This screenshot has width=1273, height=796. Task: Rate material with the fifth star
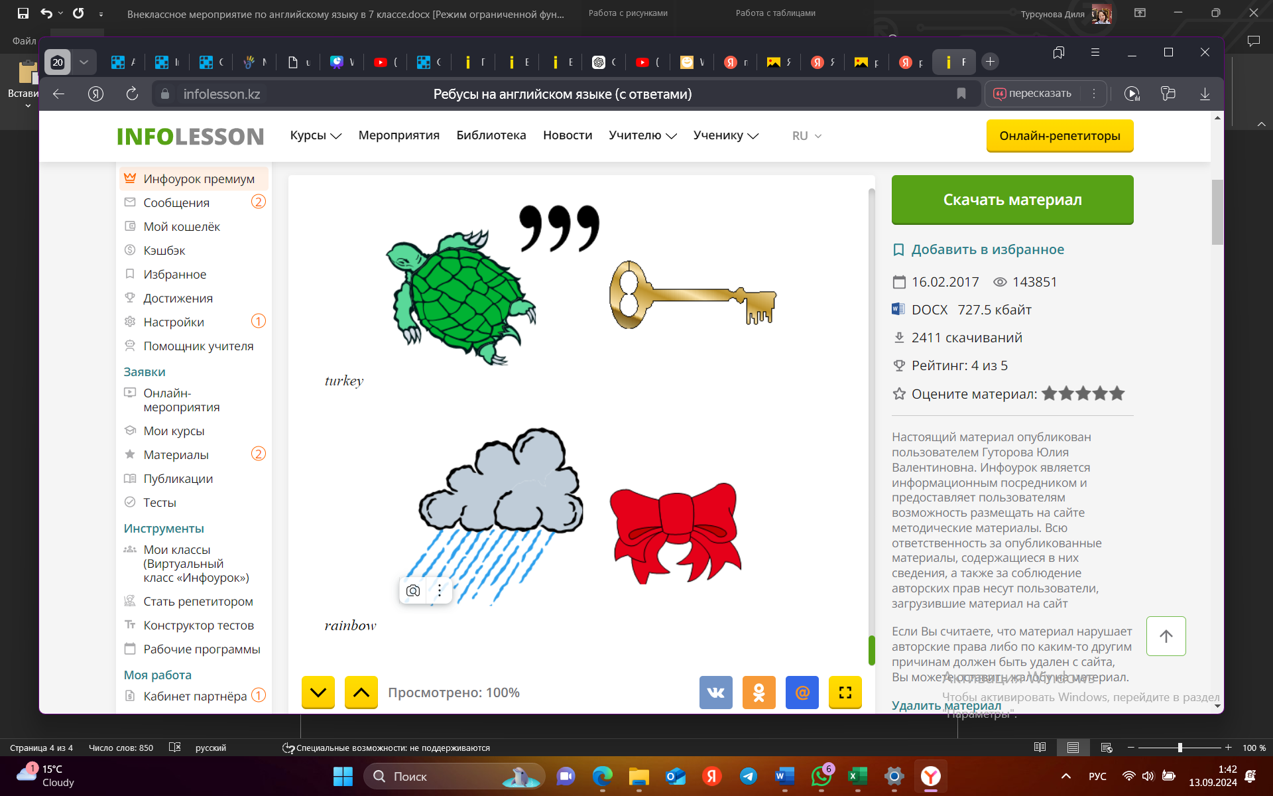(x=1117, y=393)
